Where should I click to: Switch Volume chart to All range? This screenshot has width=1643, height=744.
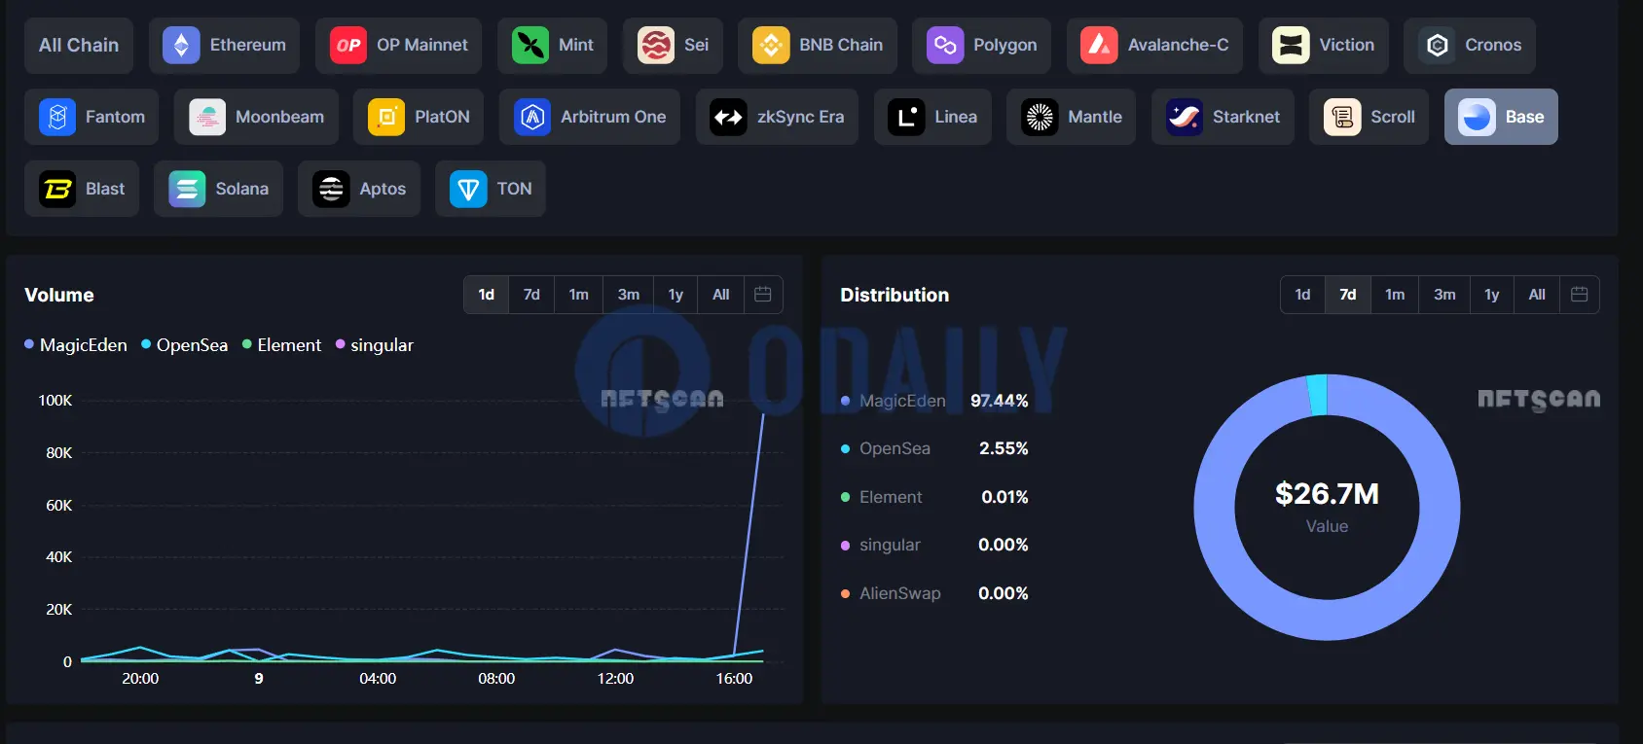coord(721,295)
